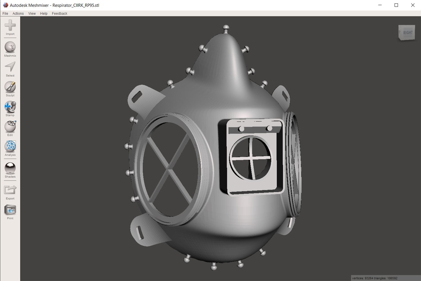Open the Actions menu
This screenshot has height=281, width=421.
[x=18, y=13]
